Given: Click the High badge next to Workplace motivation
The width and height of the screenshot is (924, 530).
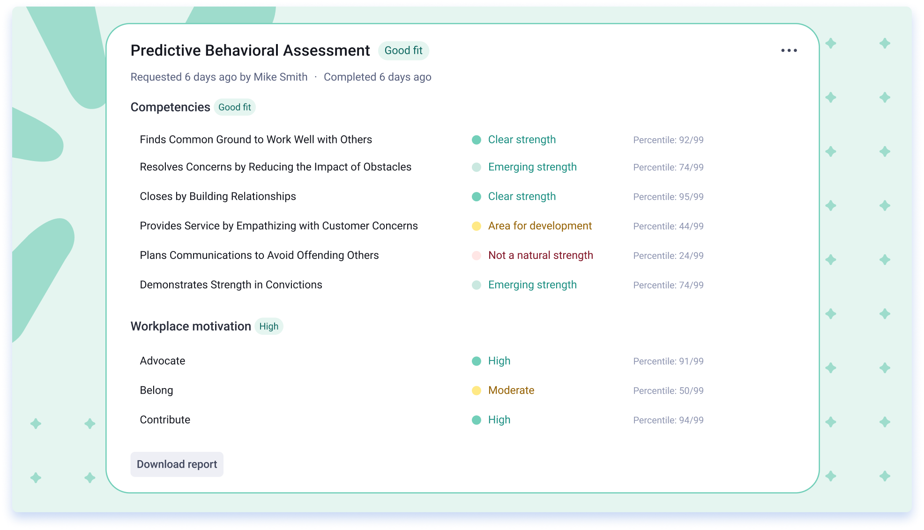Looking at the screenshot, I should point(269,326).
